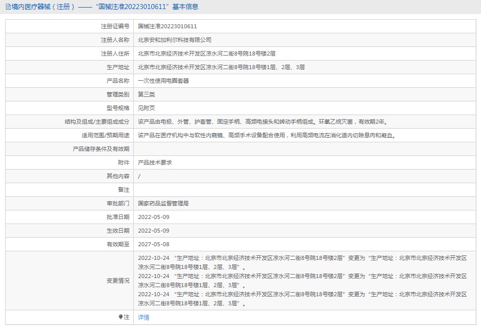Click the 型号规格 label

pyautogui.click(x=118, y=108)
